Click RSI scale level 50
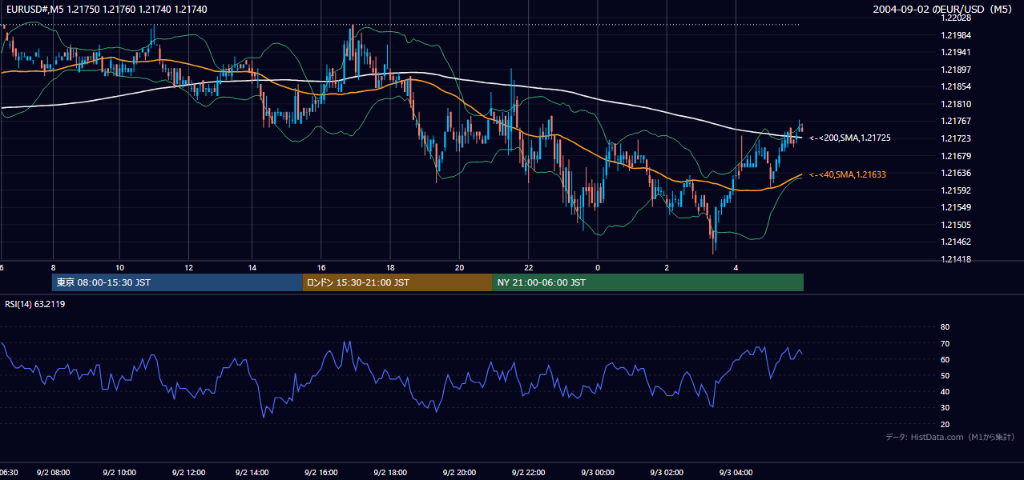Image resolution: width=1024 pixels, height=480 pixels. click(945, 375)
